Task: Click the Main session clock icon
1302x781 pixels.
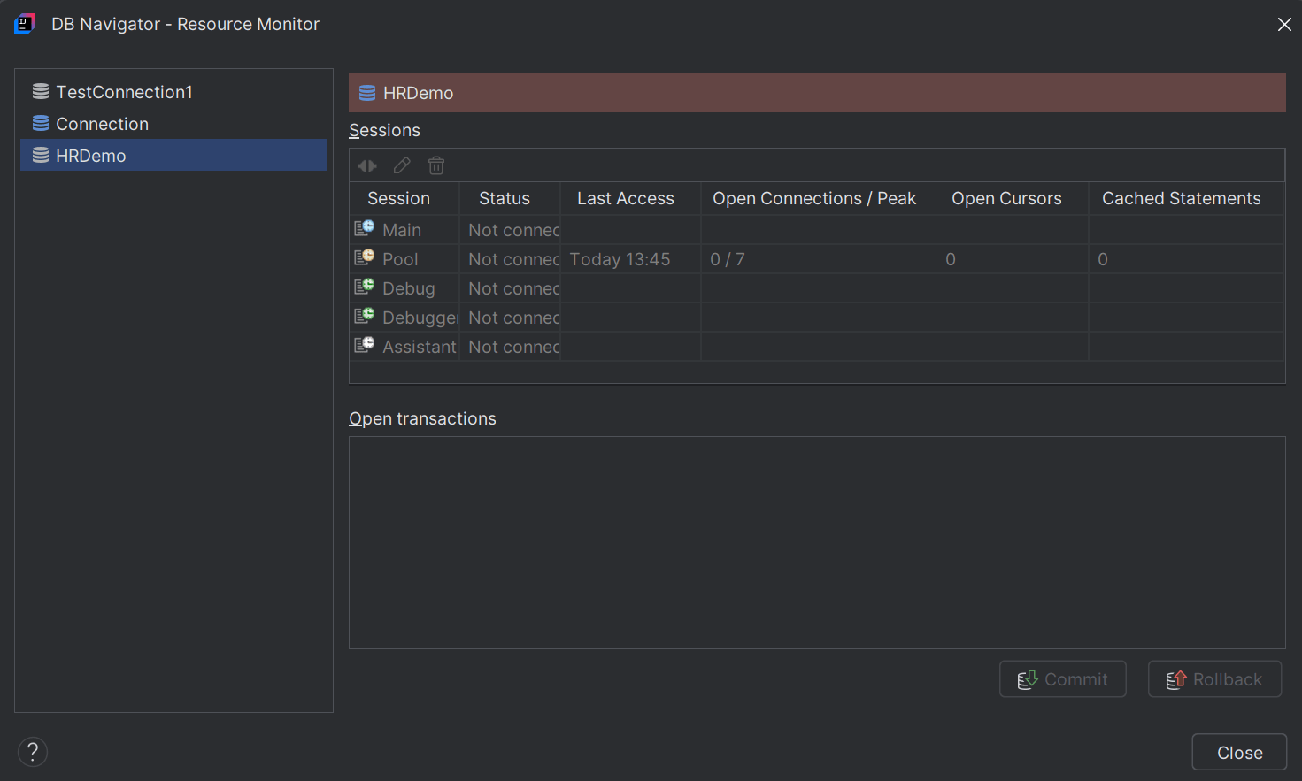Action: [x=364, y=227]
